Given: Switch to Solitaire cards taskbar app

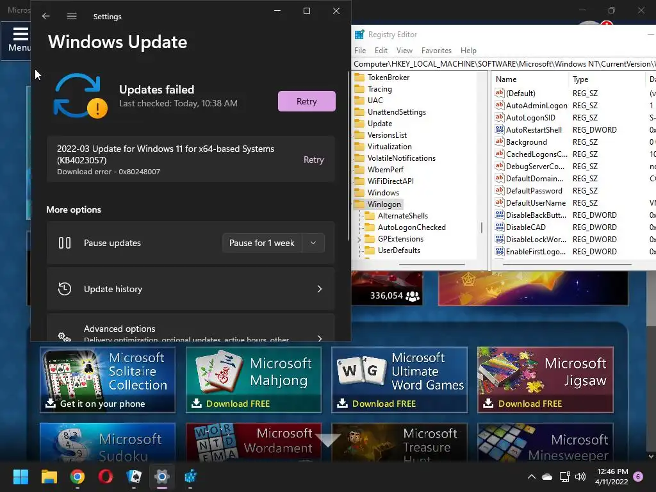Looking at the screenshot, I should click(x=134, y=477).
